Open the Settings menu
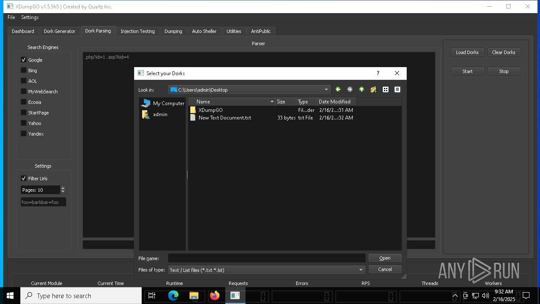Screen dimensions: 540x304 [30, 17]
